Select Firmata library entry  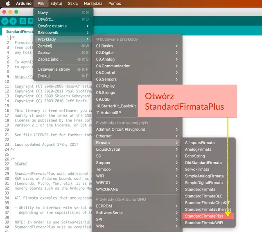coord(137,142)
